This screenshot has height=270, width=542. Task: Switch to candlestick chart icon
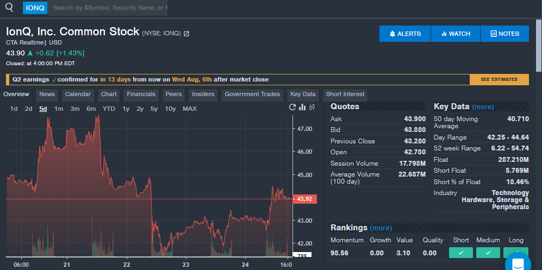click(312, 108)
